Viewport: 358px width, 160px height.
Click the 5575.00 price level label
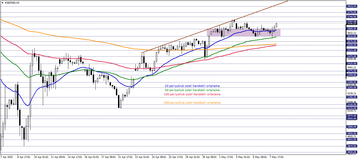point(351,41)
